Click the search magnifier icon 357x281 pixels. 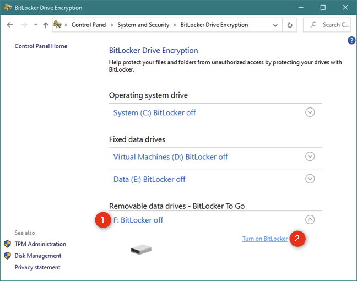coord(313,25)
